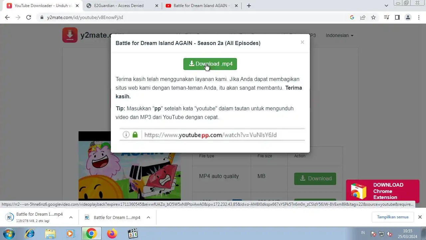Open the in-progress 119/278 MB download item
This screenshot has width=426, height=240.
(35, 217)
